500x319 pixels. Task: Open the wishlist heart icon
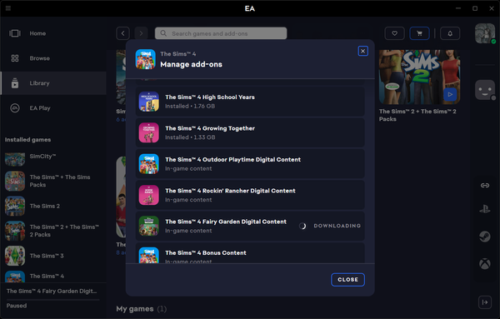click(x=394, y=33)
